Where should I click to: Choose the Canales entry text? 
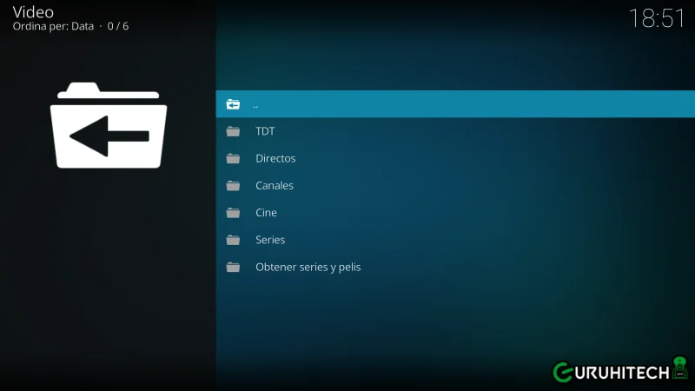275,186
